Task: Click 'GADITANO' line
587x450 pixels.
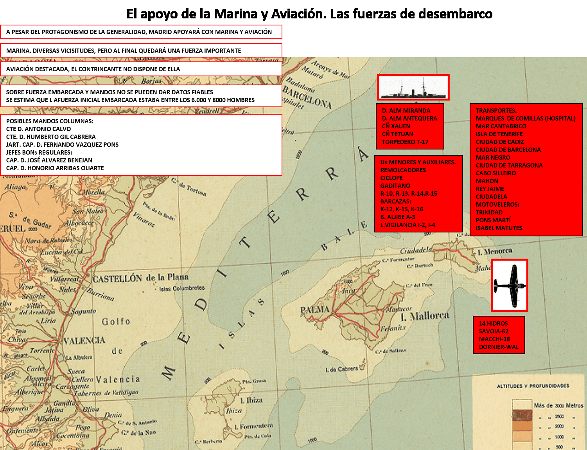Action: [395, 186]
